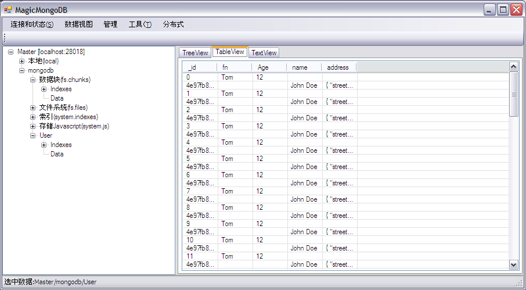Switch to the TextView tab
The image size is (526, 290).
(264, 53)
